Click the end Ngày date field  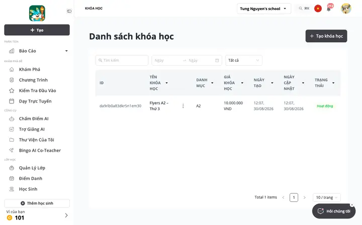click(x=200, y=60)
